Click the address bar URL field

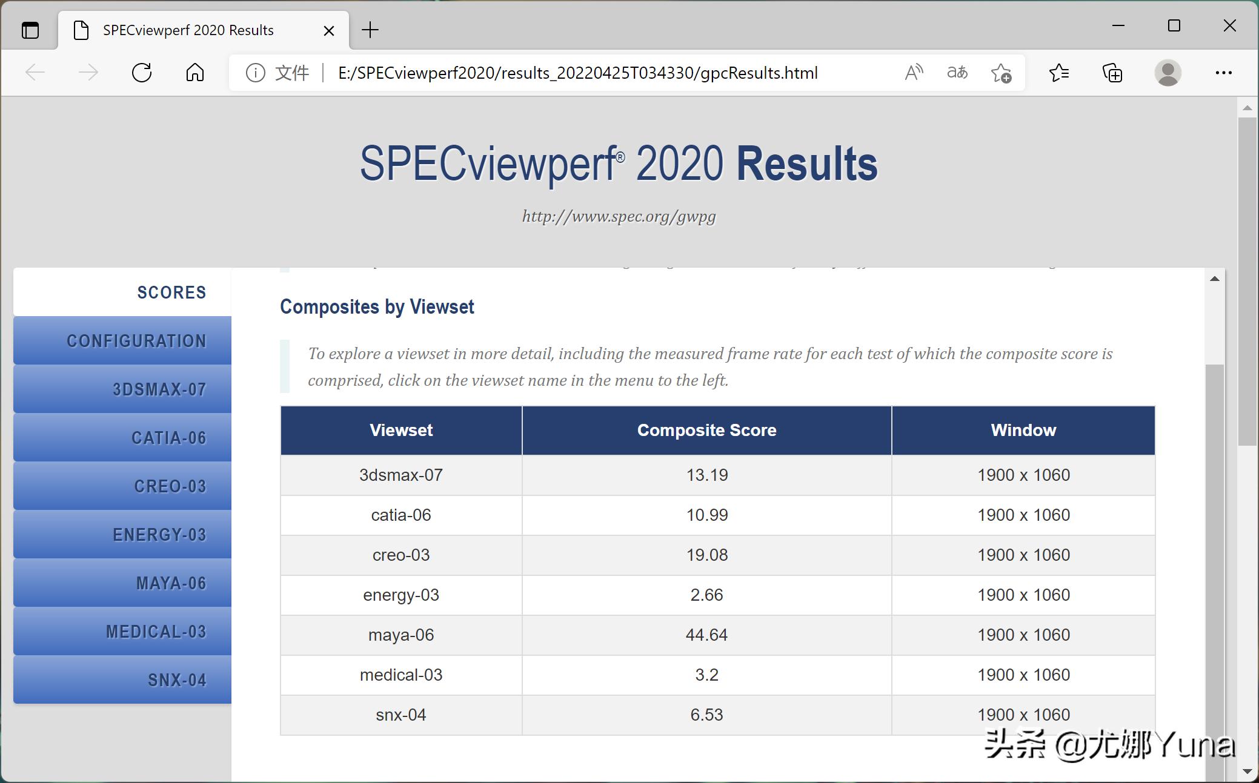point(577,73)
